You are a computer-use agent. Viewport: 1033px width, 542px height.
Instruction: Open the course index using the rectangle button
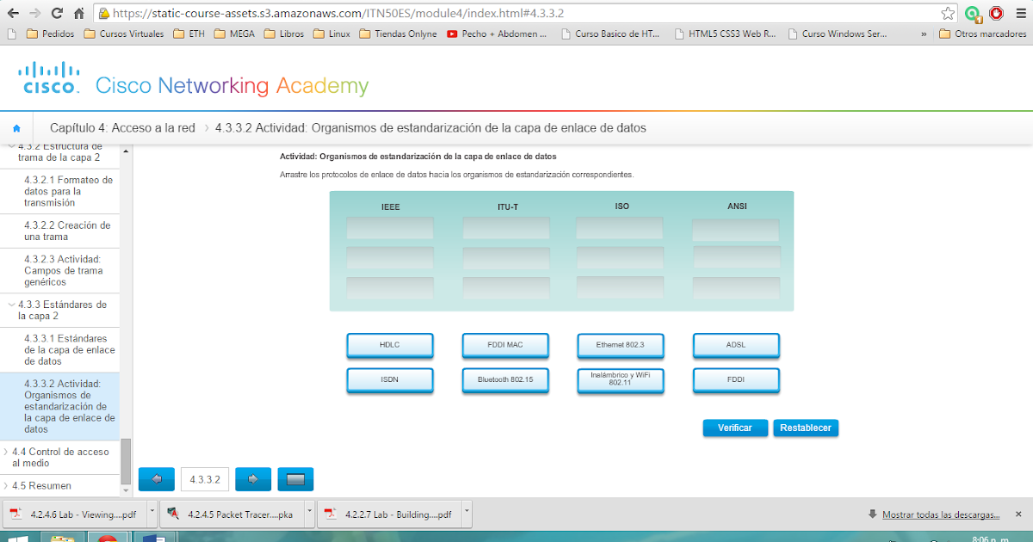pyautogui.click(x=295, y=479)
